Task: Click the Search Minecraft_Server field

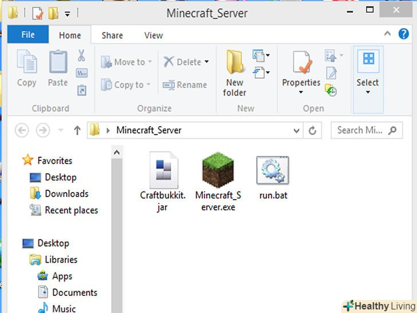Action: [367, 130]
